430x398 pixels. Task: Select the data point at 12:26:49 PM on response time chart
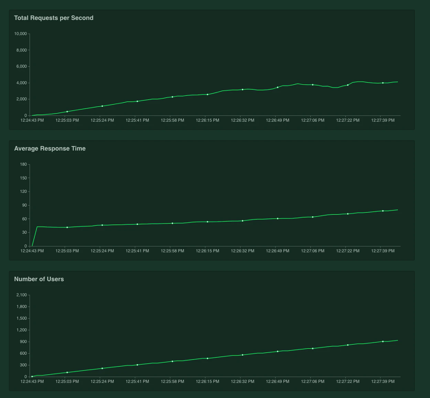[278, 218]
